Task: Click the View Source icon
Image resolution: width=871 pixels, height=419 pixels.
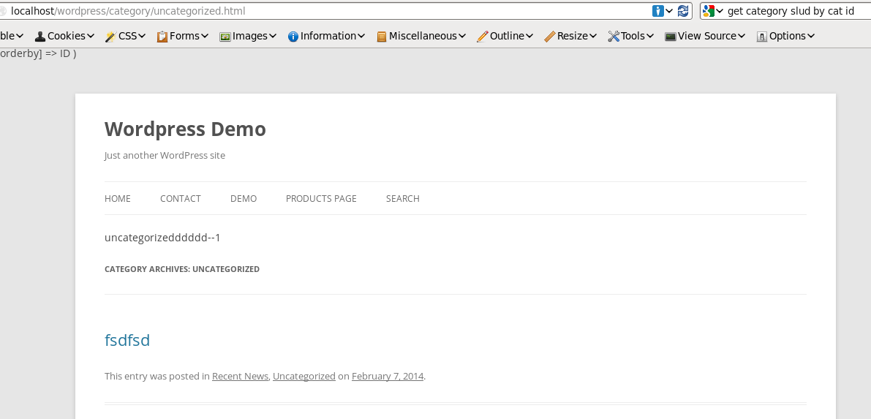Action: (x=670, y=36)
